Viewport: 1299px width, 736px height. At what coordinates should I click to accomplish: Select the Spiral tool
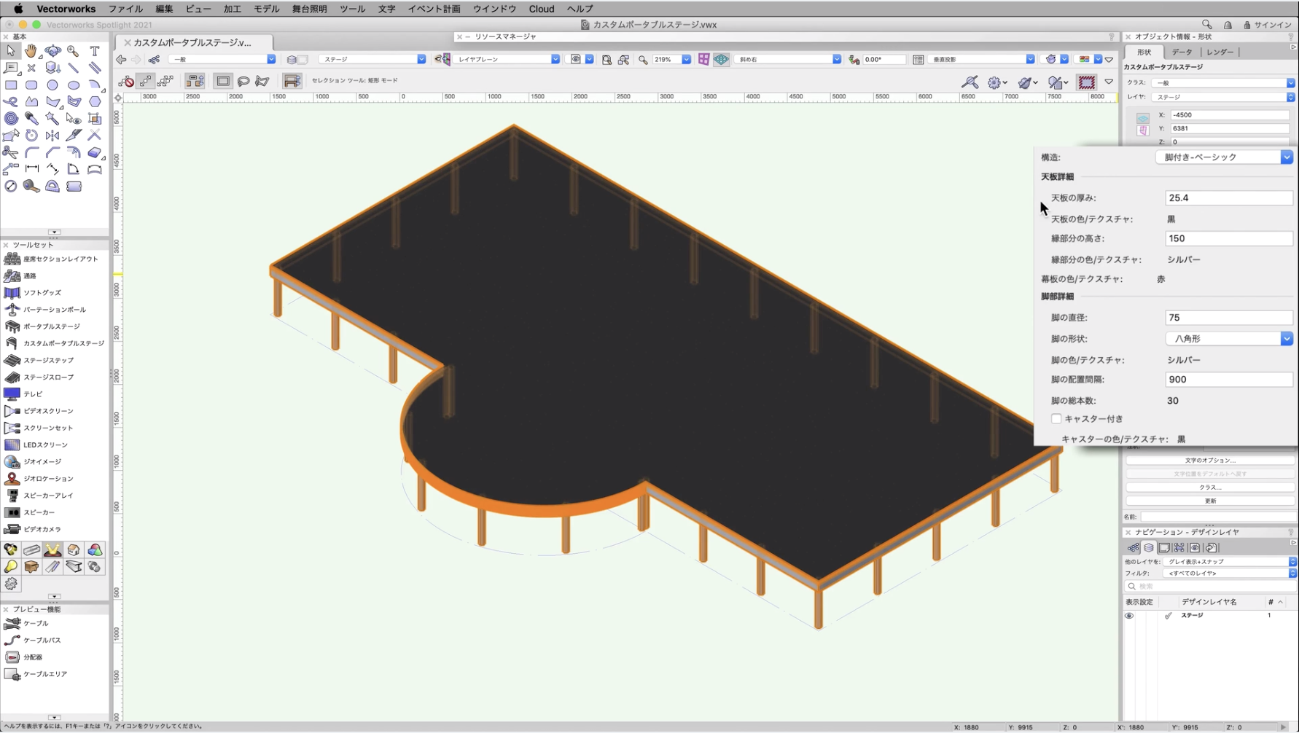point(11,118)
